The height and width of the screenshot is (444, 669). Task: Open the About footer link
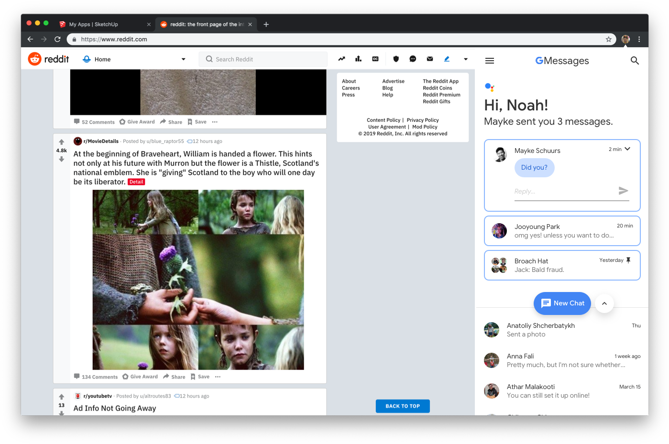click(349, 81)
